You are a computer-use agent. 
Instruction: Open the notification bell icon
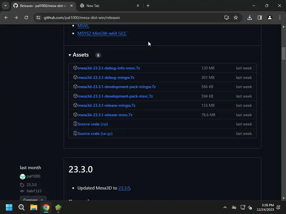pyautogui.click(x=278, y=207)
